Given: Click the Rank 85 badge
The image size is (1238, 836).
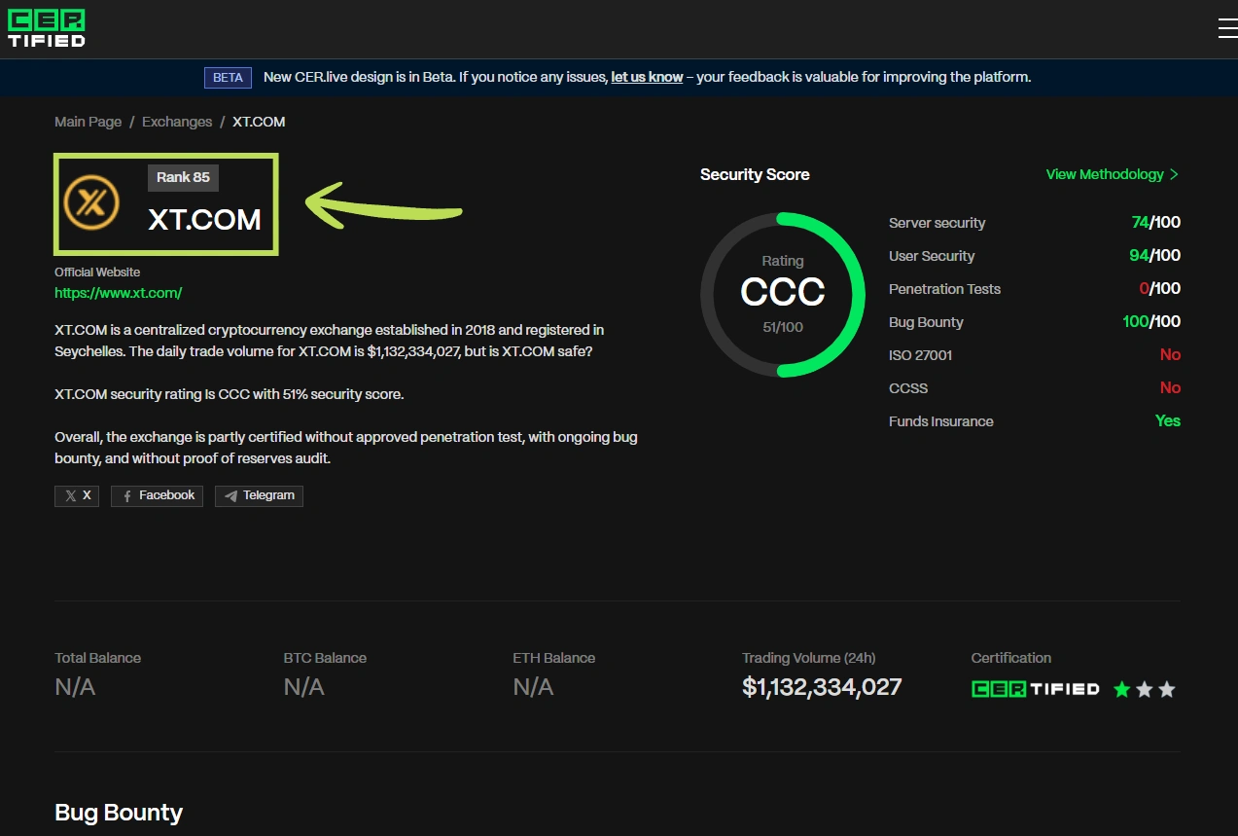Looking at the screenshot, I should [x=184, y=177].
